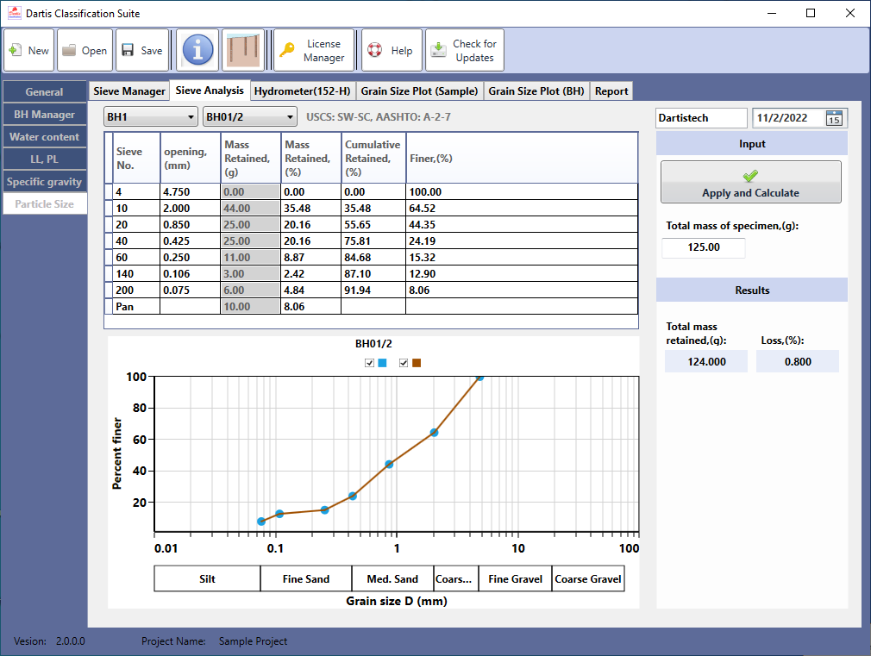Edit mass retained 6.00 for sieve 200
The image size is (871, 656).
(251, 290)
